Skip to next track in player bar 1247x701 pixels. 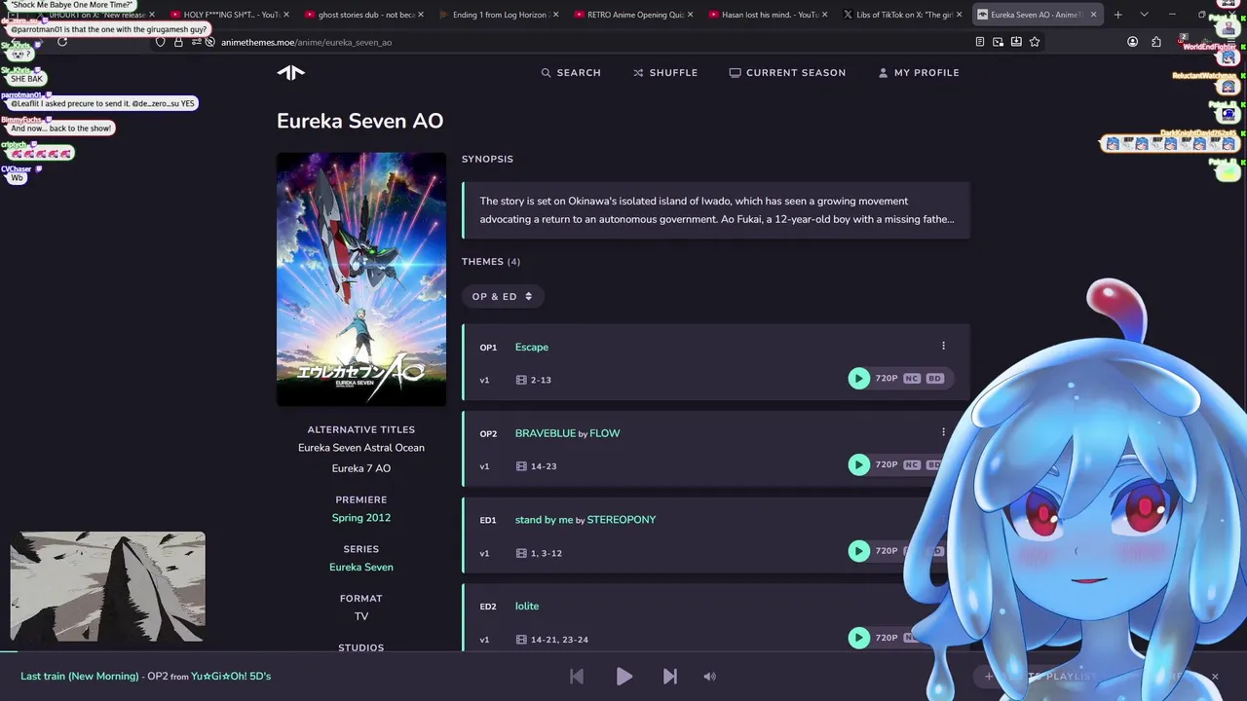click(669, 676)
